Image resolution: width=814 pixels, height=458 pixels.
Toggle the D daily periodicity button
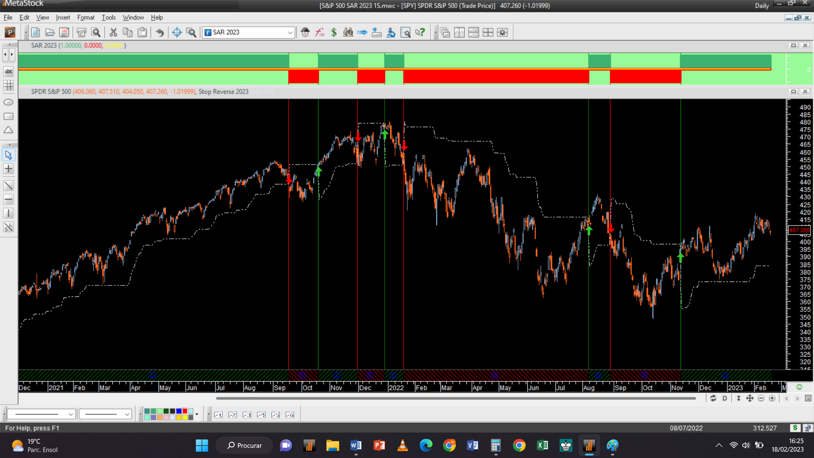pyautogui.click(x=725, y=398)
